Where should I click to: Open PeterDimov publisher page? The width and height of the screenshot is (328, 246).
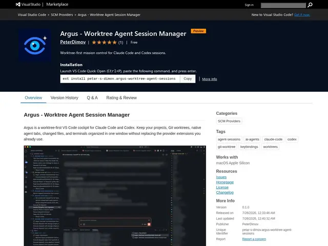(x=73, y=42)
